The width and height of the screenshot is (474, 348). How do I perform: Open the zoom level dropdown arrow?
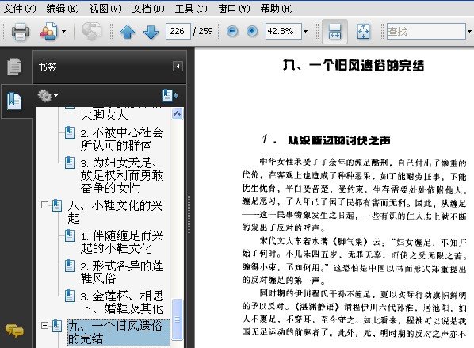point(306,31)
